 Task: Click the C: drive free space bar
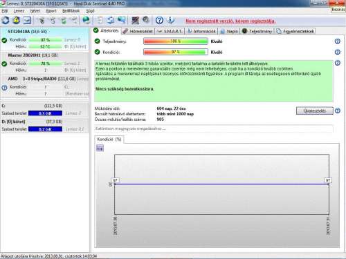point(45,113)
